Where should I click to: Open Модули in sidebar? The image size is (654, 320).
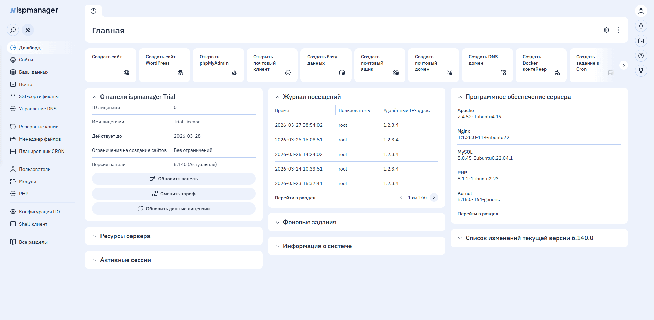point(38,181)
